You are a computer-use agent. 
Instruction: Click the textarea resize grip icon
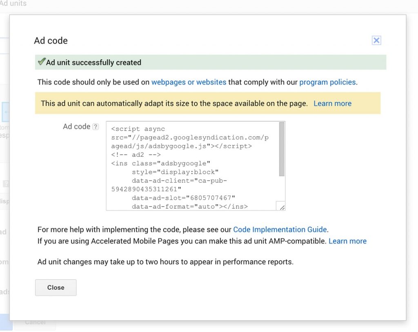pyautogui.click(x=282, y=207)
